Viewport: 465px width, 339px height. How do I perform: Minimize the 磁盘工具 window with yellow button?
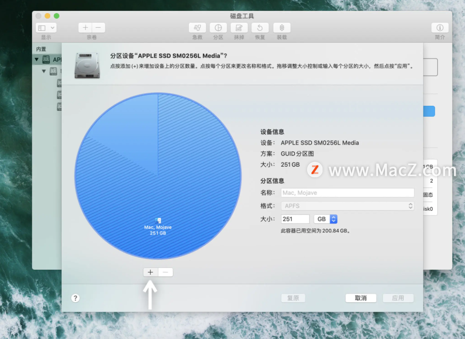click(x=48, y=16)
